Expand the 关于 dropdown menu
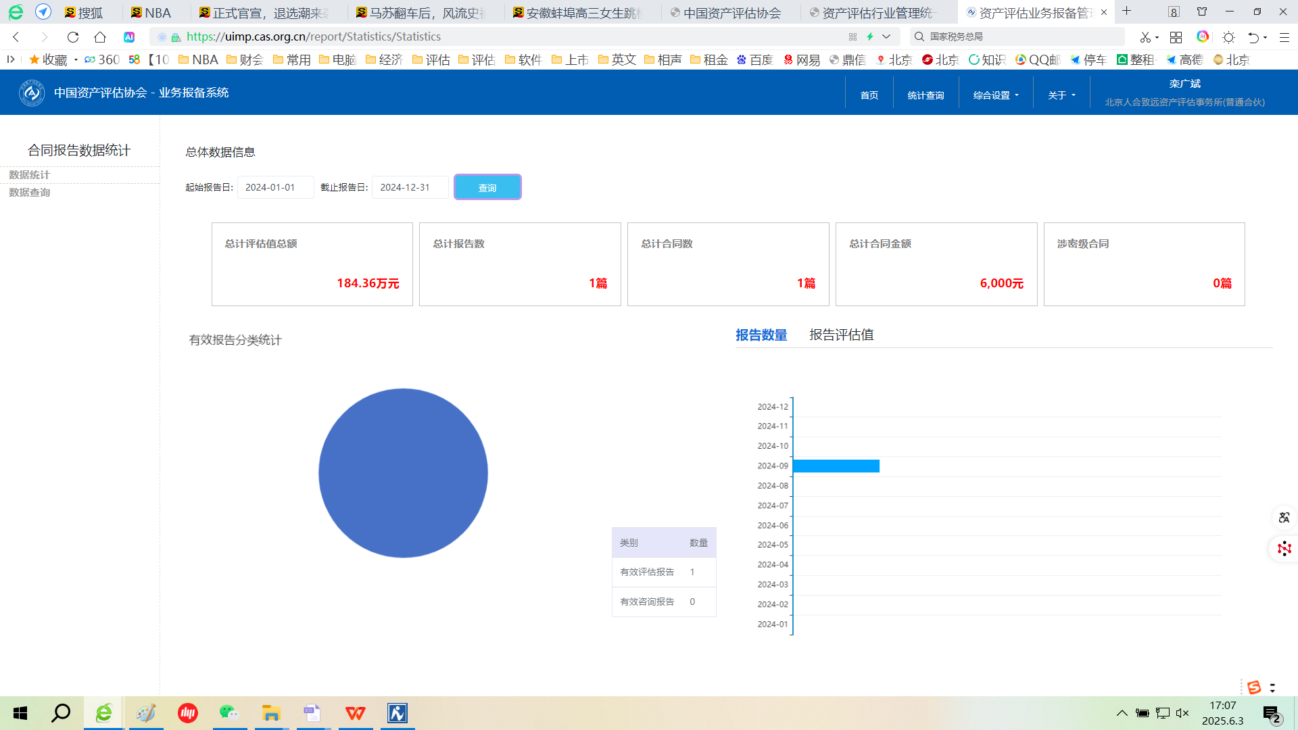Image resolution: width=1298 pixels, height=730 pixels. (x=1061, y=95)
